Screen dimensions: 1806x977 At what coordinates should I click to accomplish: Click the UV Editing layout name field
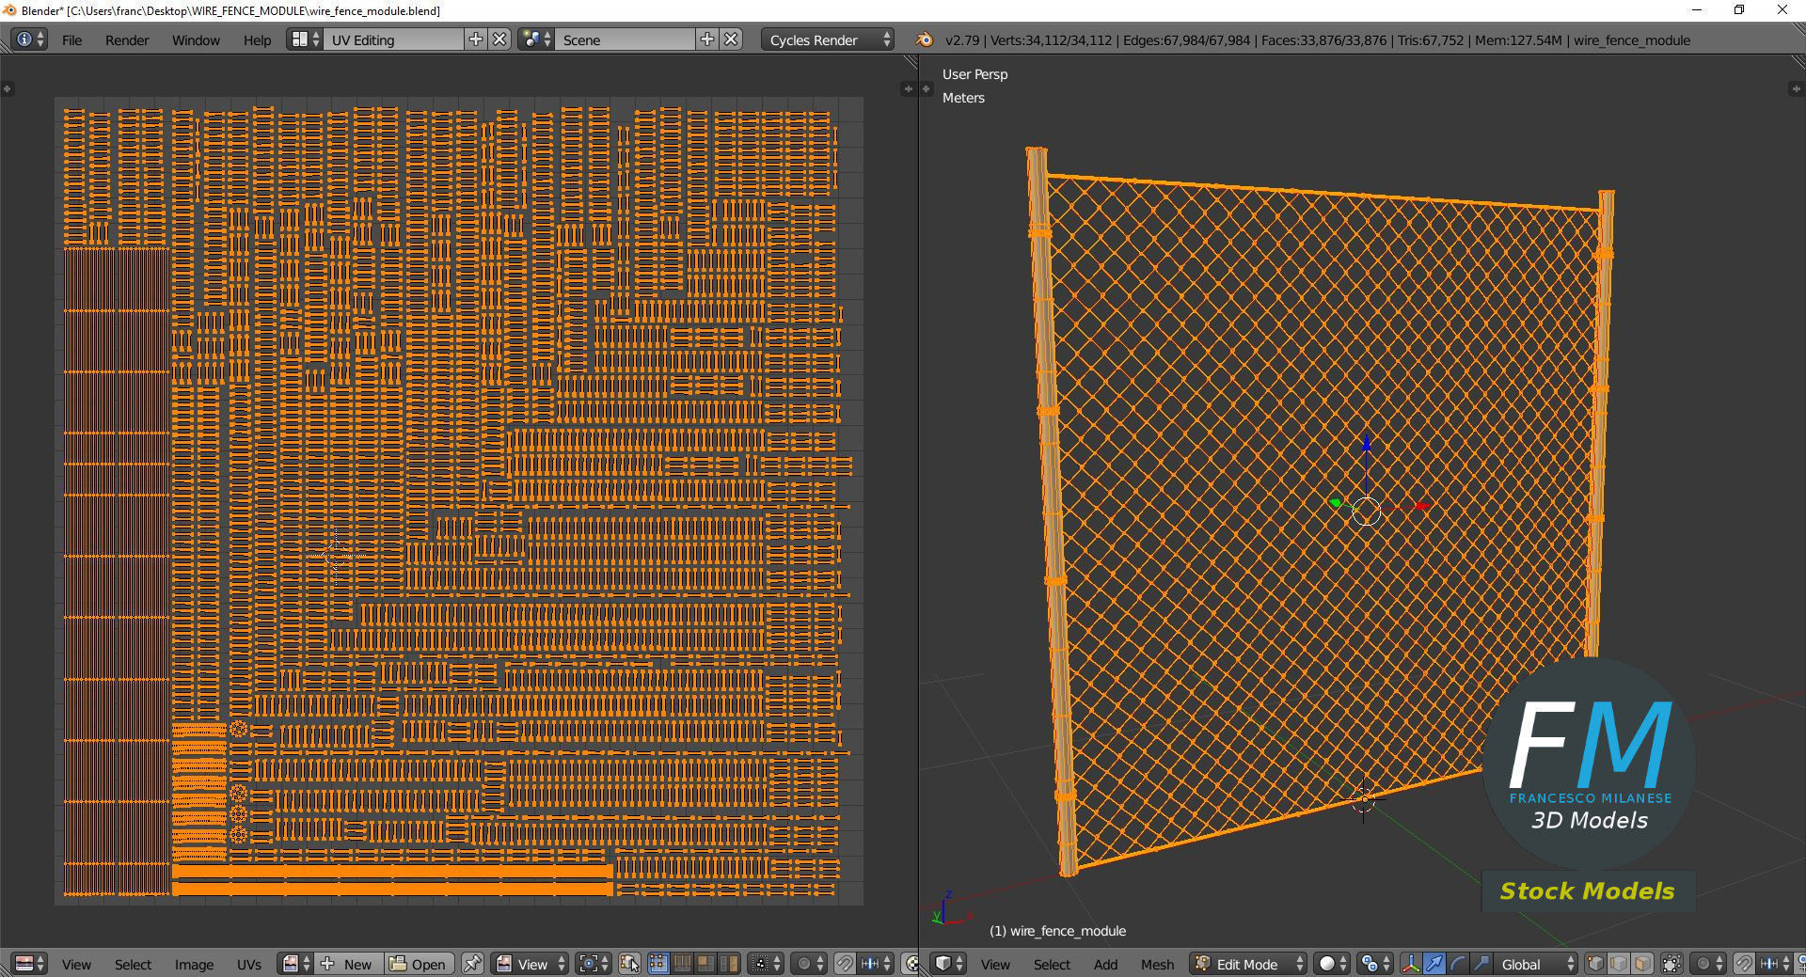coord(394,39)
